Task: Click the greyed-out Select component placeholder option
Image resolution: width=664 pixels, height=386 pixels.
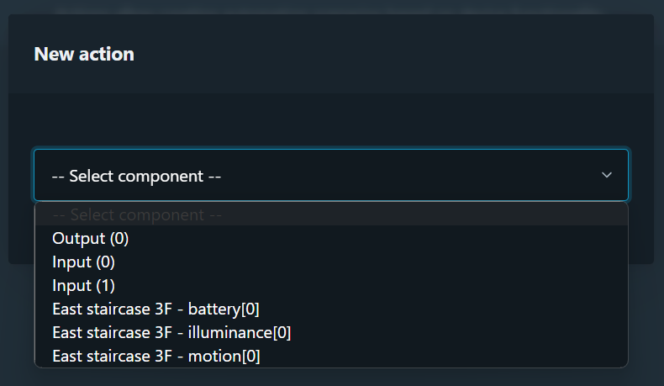Action: coord(137,215)
